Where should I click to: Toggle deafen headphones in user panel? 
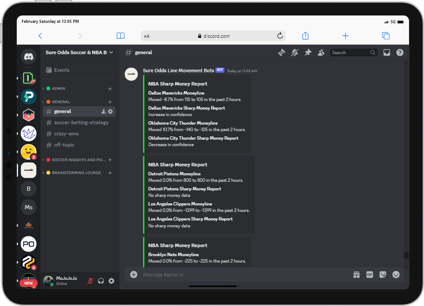point(101,281)
